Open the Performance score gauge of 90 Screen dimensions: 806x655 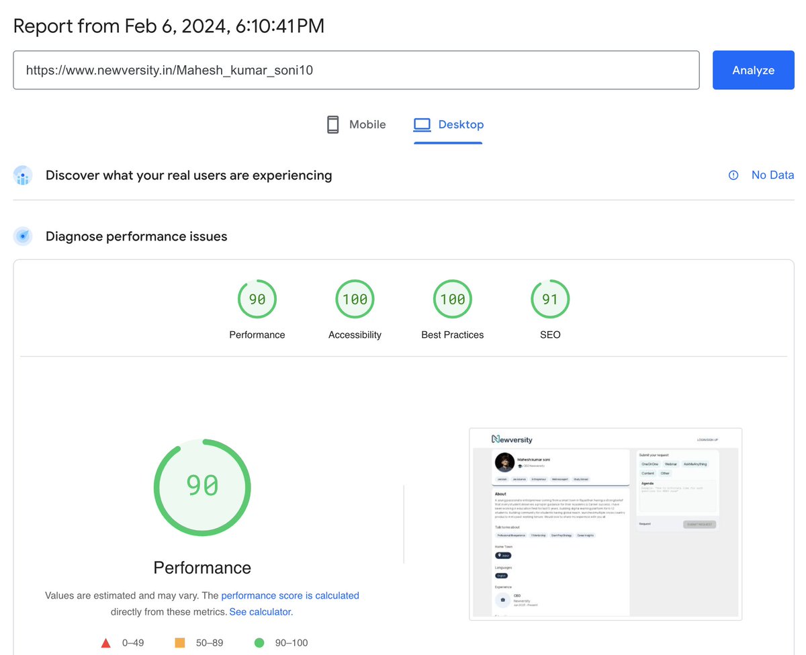[x=257, y=299]
